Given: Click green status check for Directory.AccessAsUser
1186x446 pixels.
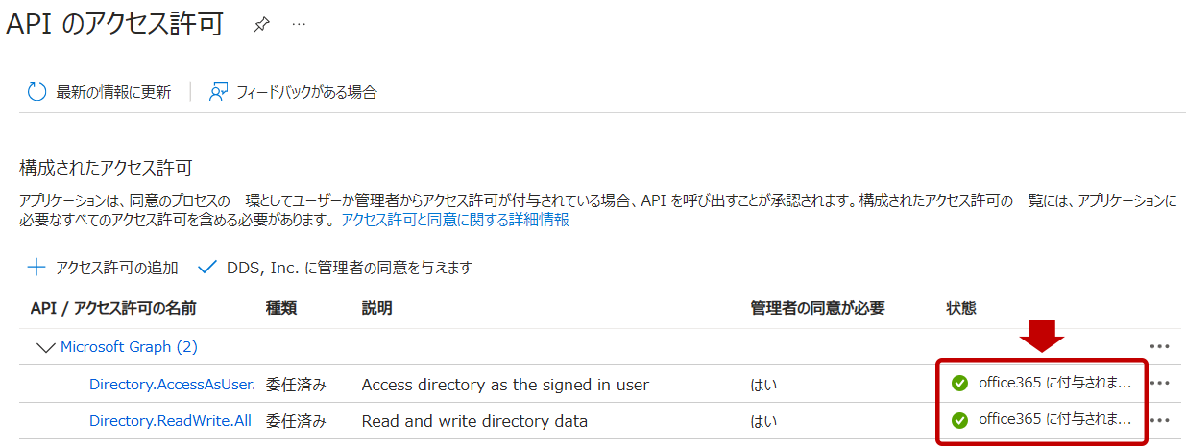Looking at the screenshot, I should (x=958, y=384).
